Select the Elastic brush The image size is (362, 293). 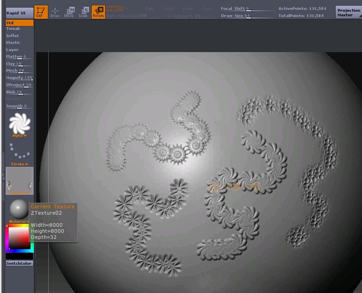point(13,43)
